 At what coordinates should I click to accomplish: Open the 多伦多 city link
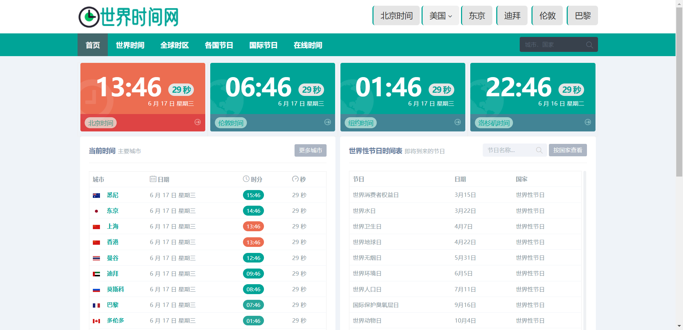[x=116, y=321]
